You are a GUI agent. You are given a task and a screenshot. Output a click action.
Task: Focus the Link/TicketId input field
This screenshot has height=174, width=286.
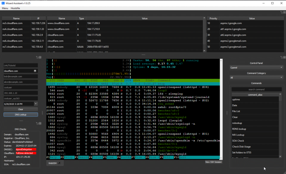pos(21,65)
